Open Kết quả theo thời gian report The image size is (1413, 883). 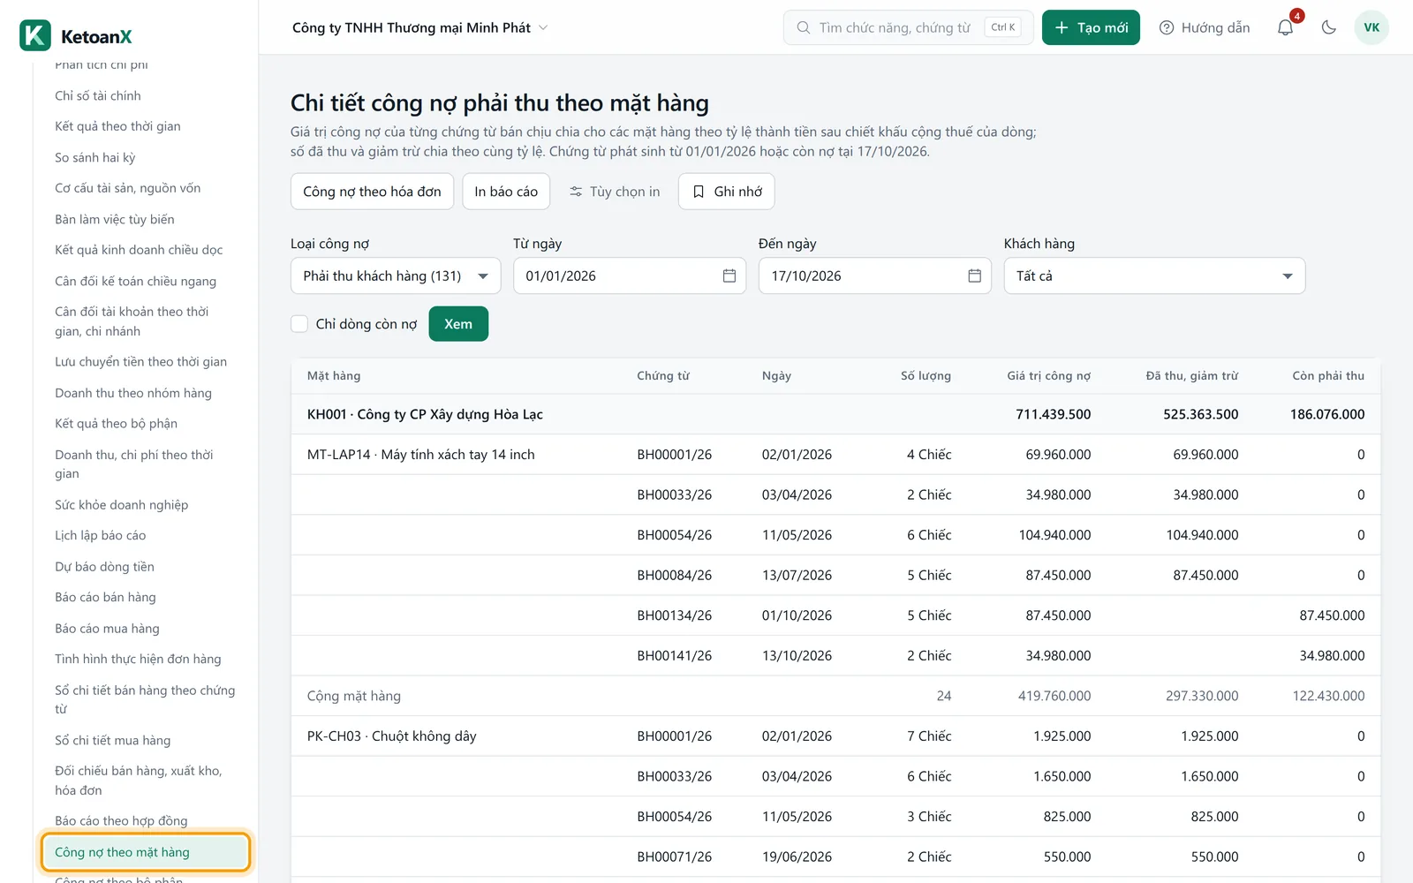117,126
